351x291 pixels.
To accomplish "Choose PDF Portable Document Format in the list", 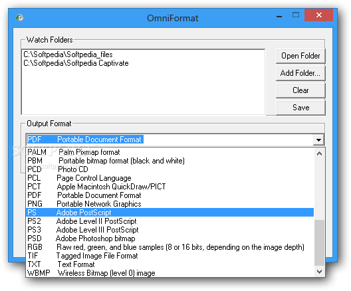I will 170,195.
